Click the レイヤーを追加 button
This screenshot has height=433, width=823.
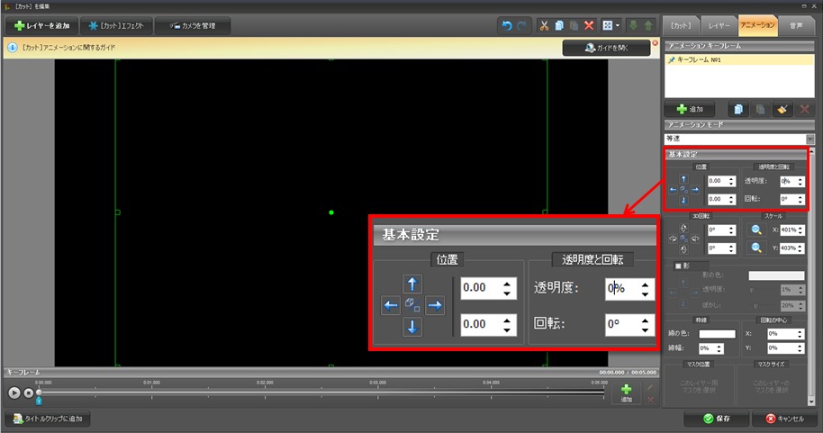point(42,26)
